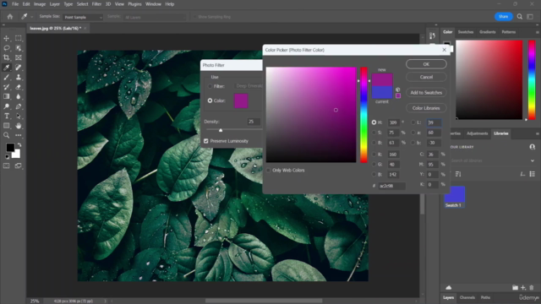
Task: Open the eyedropper tool preset picker arrow
Action: (32, 17)
